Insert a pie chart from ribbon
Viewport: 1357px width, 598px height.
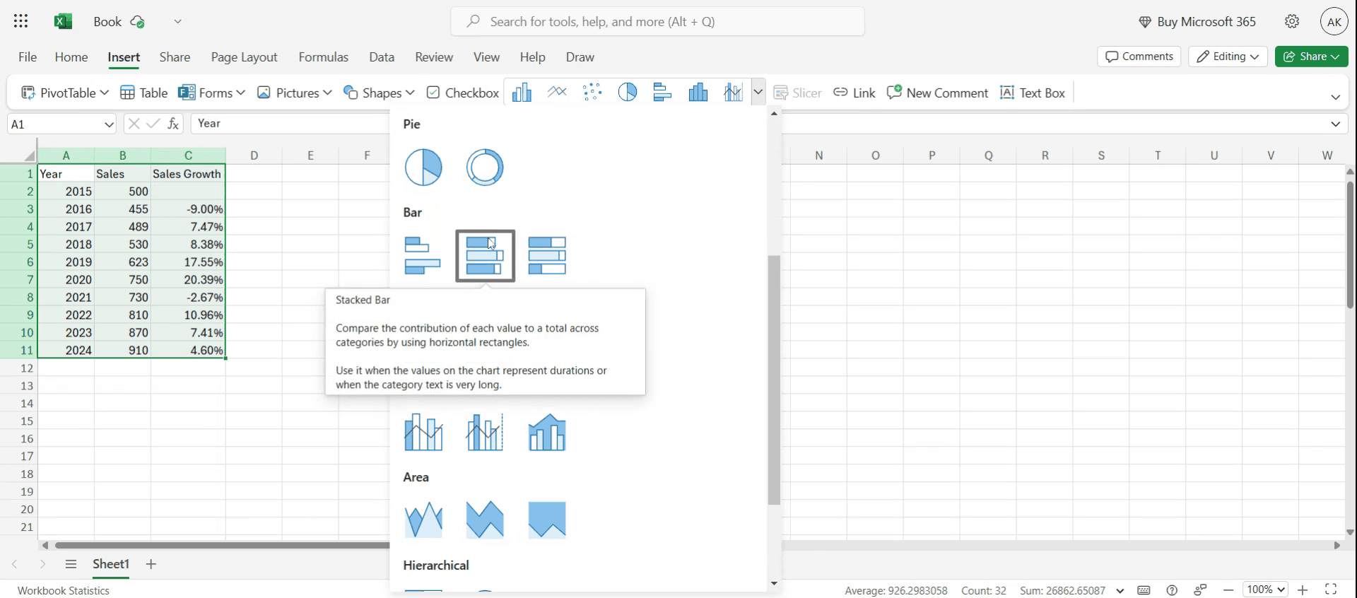click(x=628, y=93)
